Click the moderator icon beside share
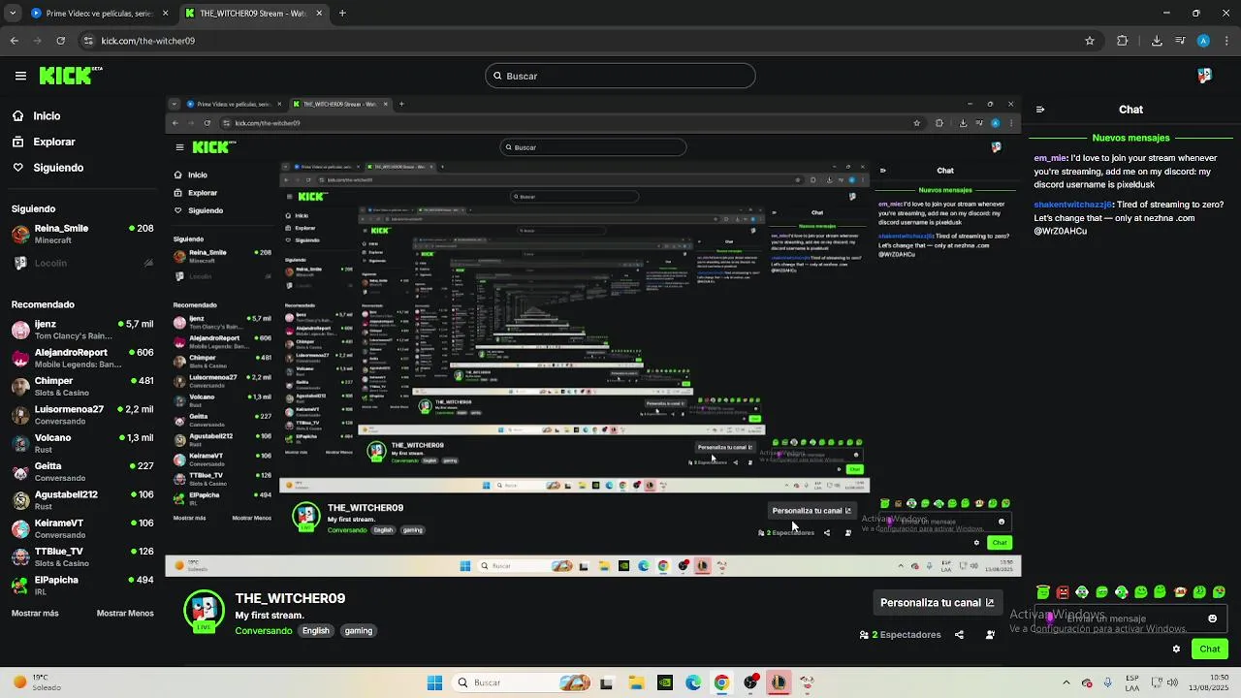Image resolution: width=1241 pixels, height=698 pixels. [x=990, y=635]
